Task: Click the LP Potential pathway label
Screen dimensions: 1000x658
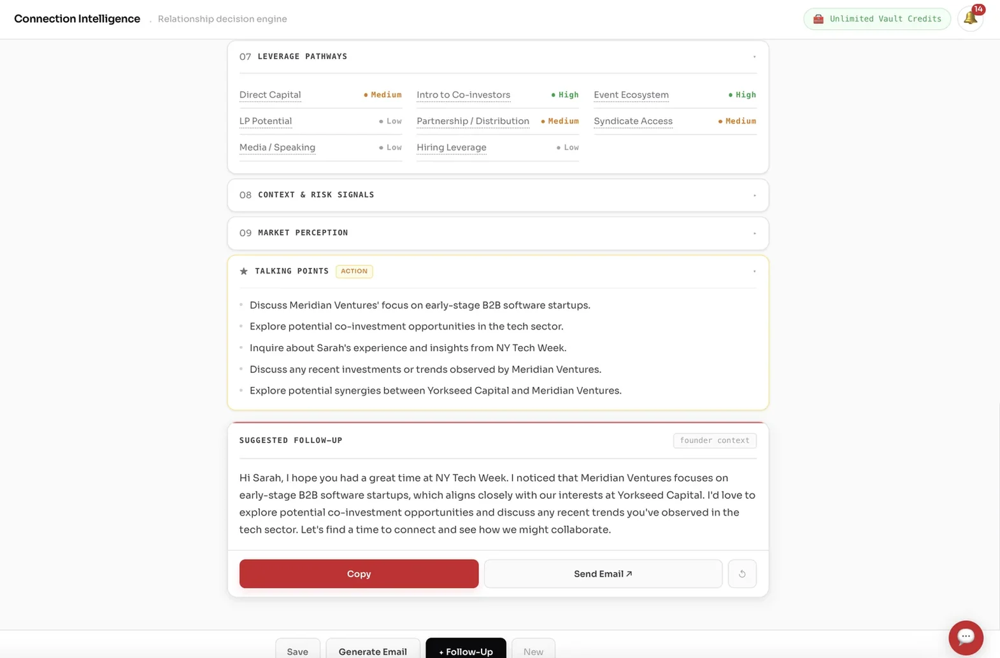Action: (x=266, y=121)
